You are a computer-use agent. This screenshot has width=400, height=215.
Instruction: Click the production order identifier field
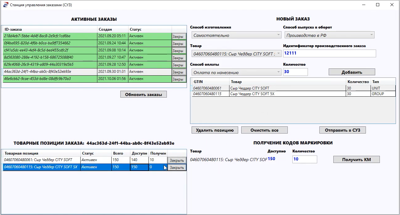pos(329,53)
